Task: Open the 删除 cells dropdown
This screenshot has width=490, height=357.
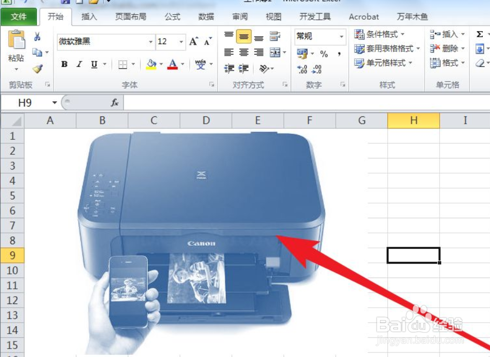Action: (447, 48)
